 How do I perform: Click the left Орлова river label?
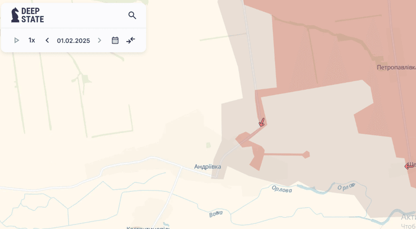[282, 189]
